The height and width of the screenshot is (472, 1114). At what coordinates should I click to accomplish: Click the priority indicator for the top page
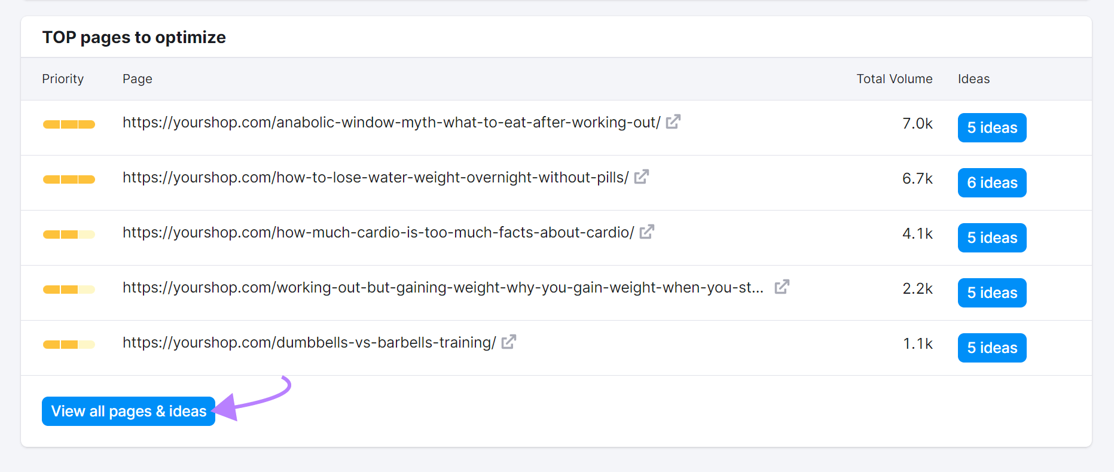tap(68, 124)
